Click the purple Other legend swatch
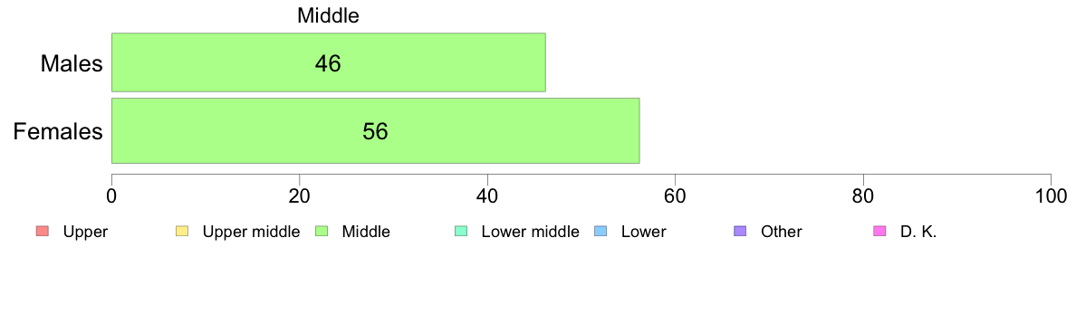The width and height of the screenshot is (1076, 333). pos(740,232)
